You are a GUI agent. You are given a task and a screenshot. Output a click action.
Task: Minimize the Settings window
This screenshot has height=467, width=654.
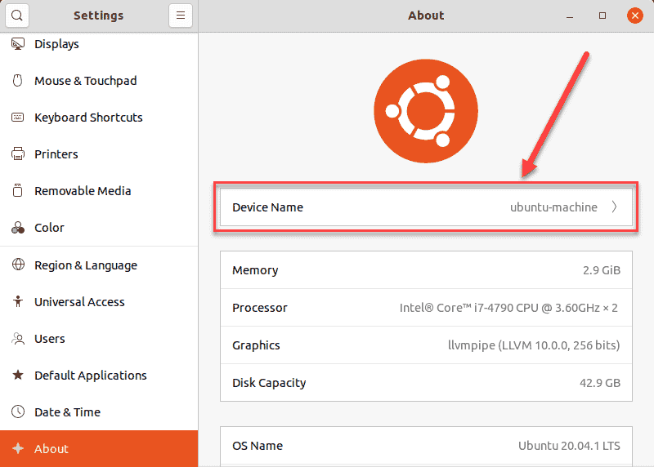click(570, 16)
